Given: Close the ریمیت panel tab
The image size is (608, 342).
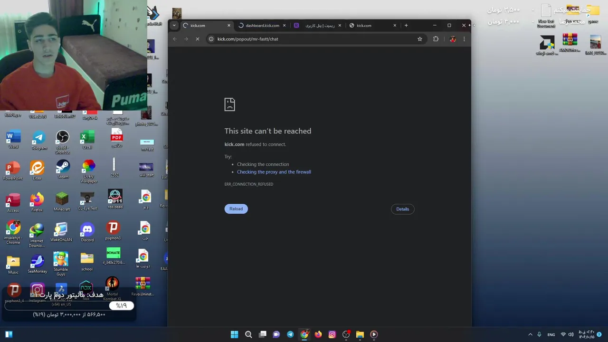Looking at the screenshot, I should [x=340, y=26].
